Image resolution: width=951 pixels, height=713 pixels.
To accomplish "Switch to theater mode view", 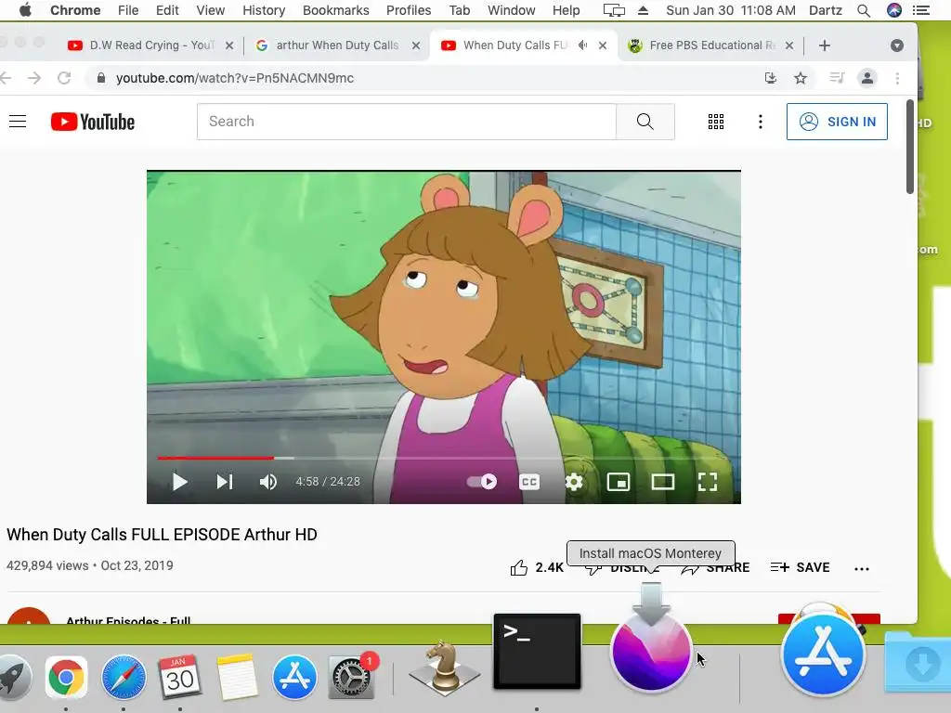I will tap(663, 482).
